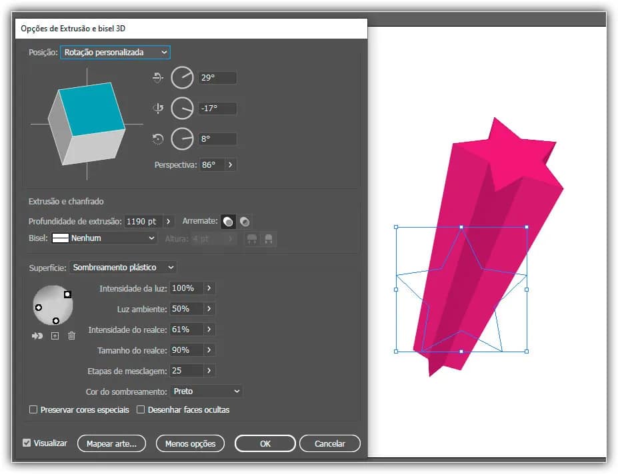
Task: Open the Superfície Sombreamento plástico dropdown
Action: [x=123, y=268]
